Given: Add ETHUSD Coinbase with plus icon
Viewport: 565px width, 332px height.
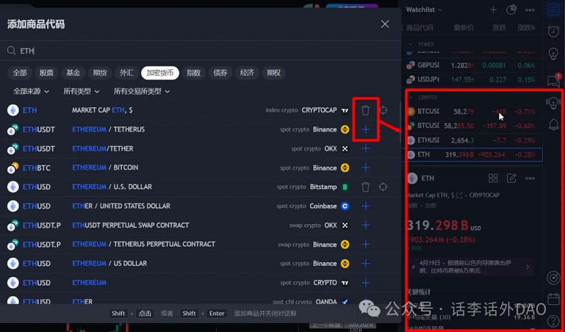Looking at the screenshot, I should [365, 206].
